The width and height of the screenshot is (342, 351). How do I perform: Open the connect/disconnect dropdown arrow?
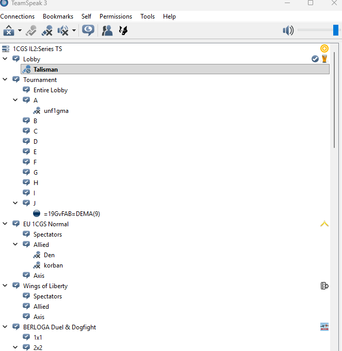(x=20, y=30)
